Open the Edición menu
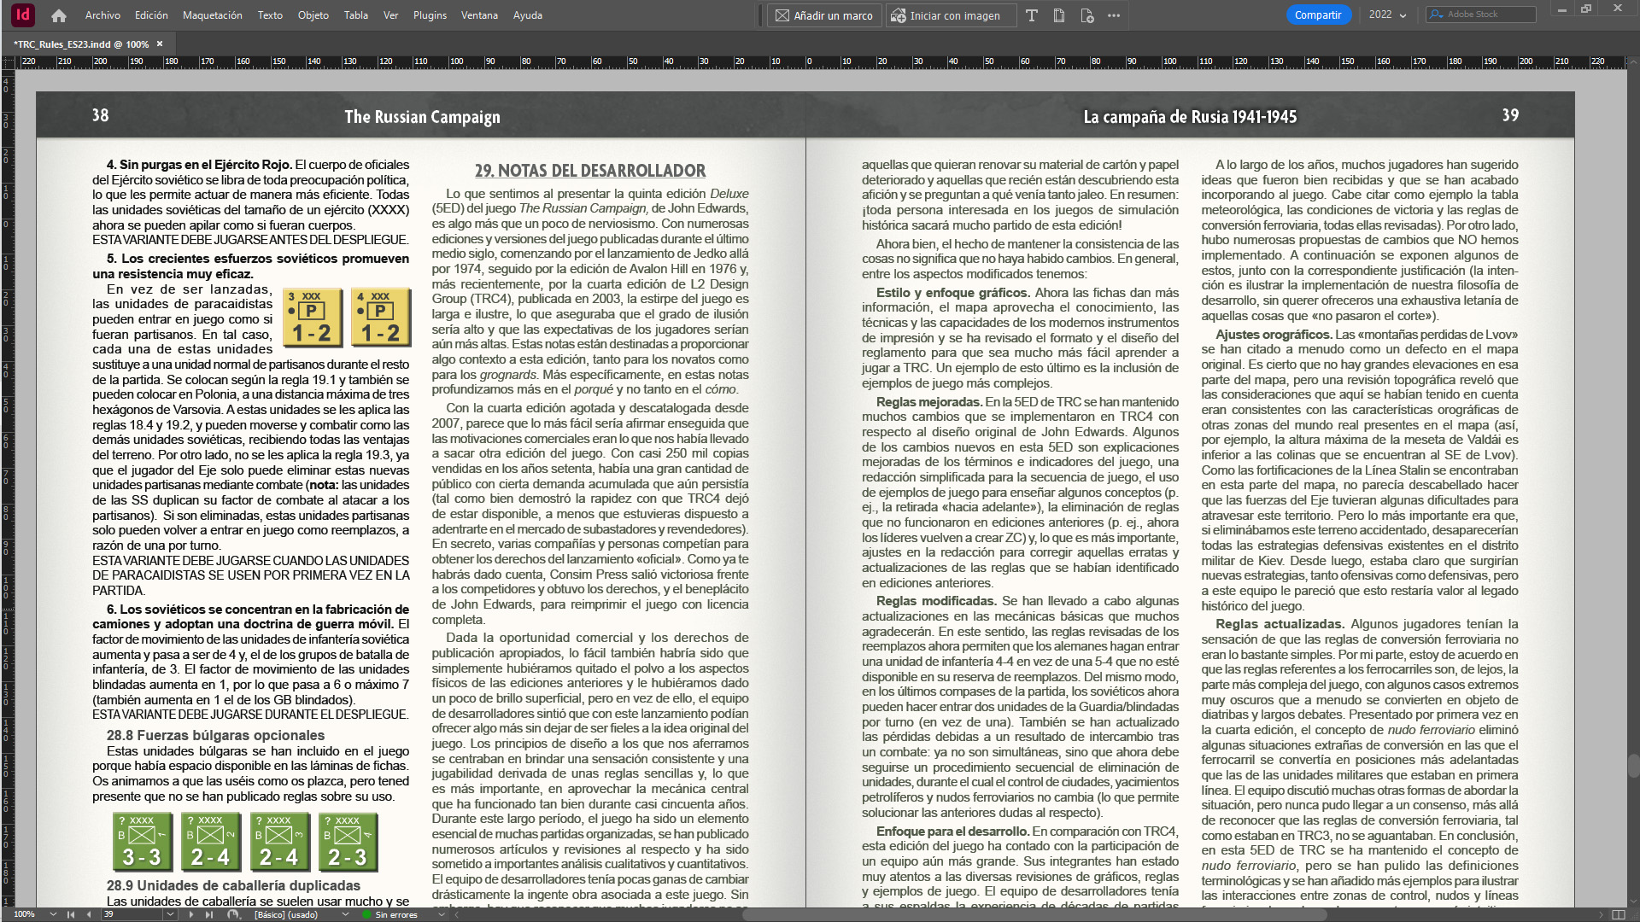Image resolution: width=1640 pixels, height=922 pixels. click(x=151, y=15)
